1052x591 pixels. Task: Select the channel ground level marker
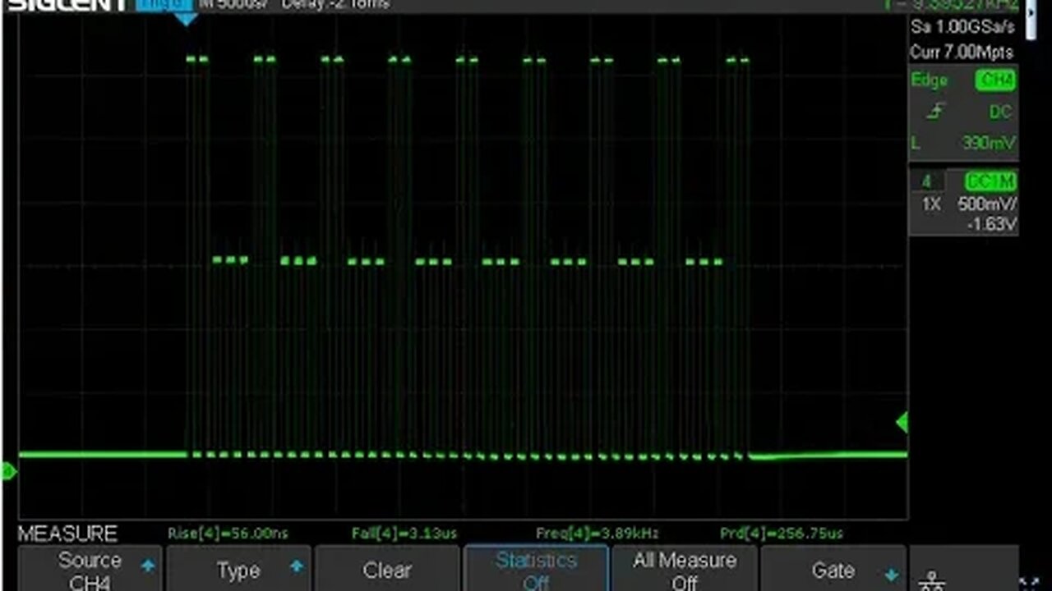point(8,471)
